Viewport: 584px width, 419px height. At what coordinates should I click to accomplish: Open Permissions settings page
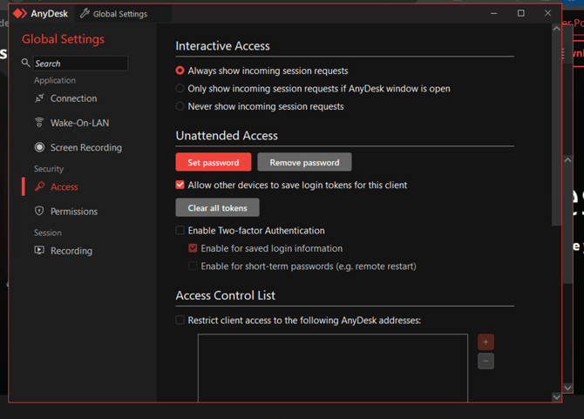[x=74, y=212]
